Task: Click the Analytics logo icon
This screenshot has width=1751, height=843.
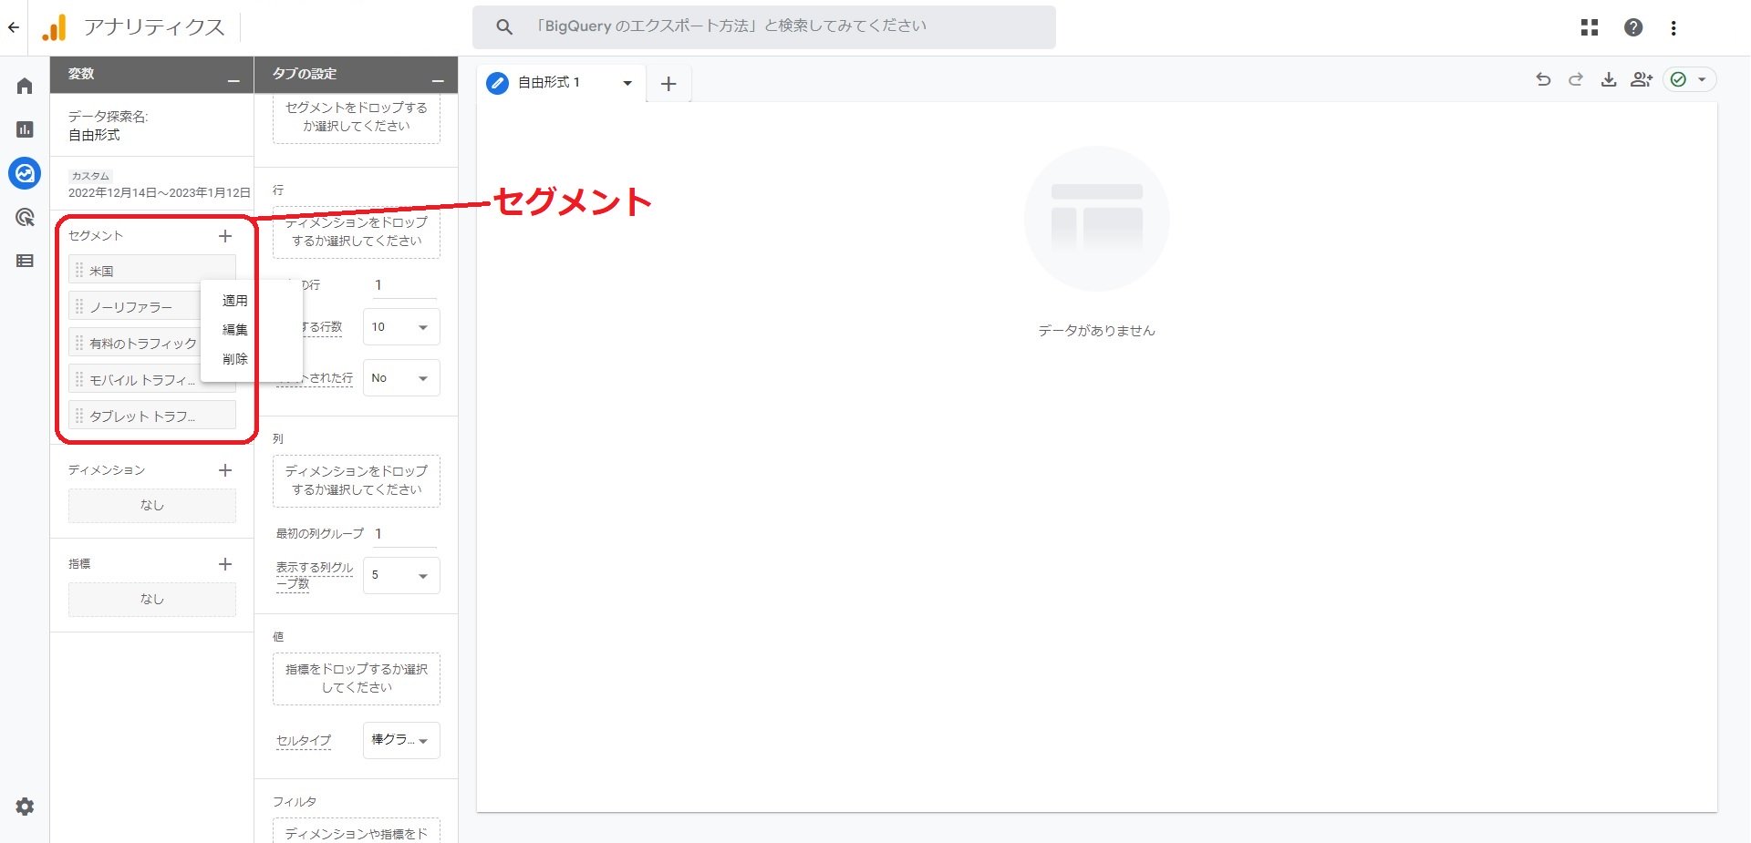Action: (54, 27)
